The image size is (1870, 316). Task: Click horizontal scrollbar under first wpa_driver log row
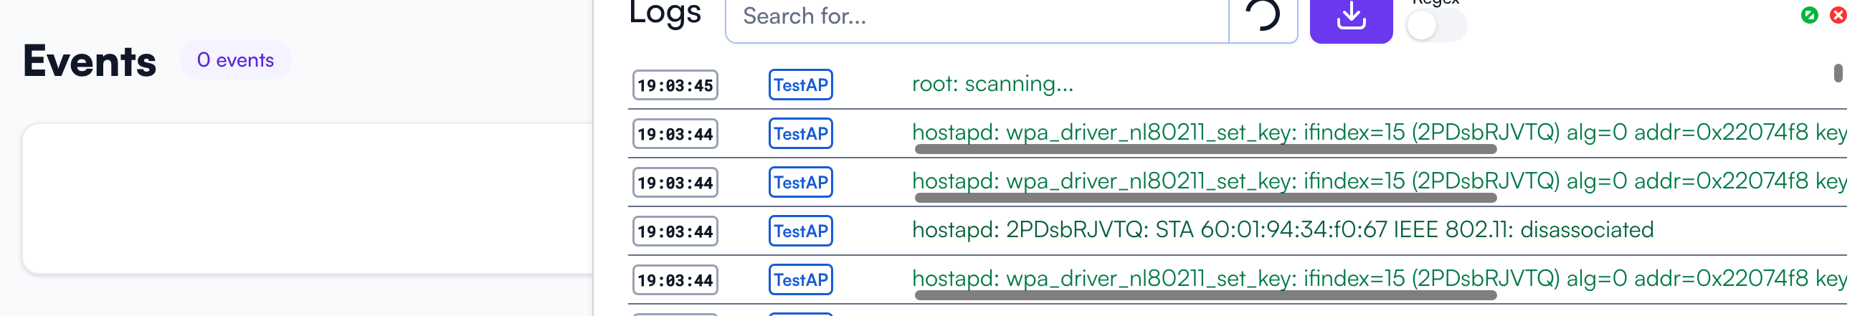1205,149
